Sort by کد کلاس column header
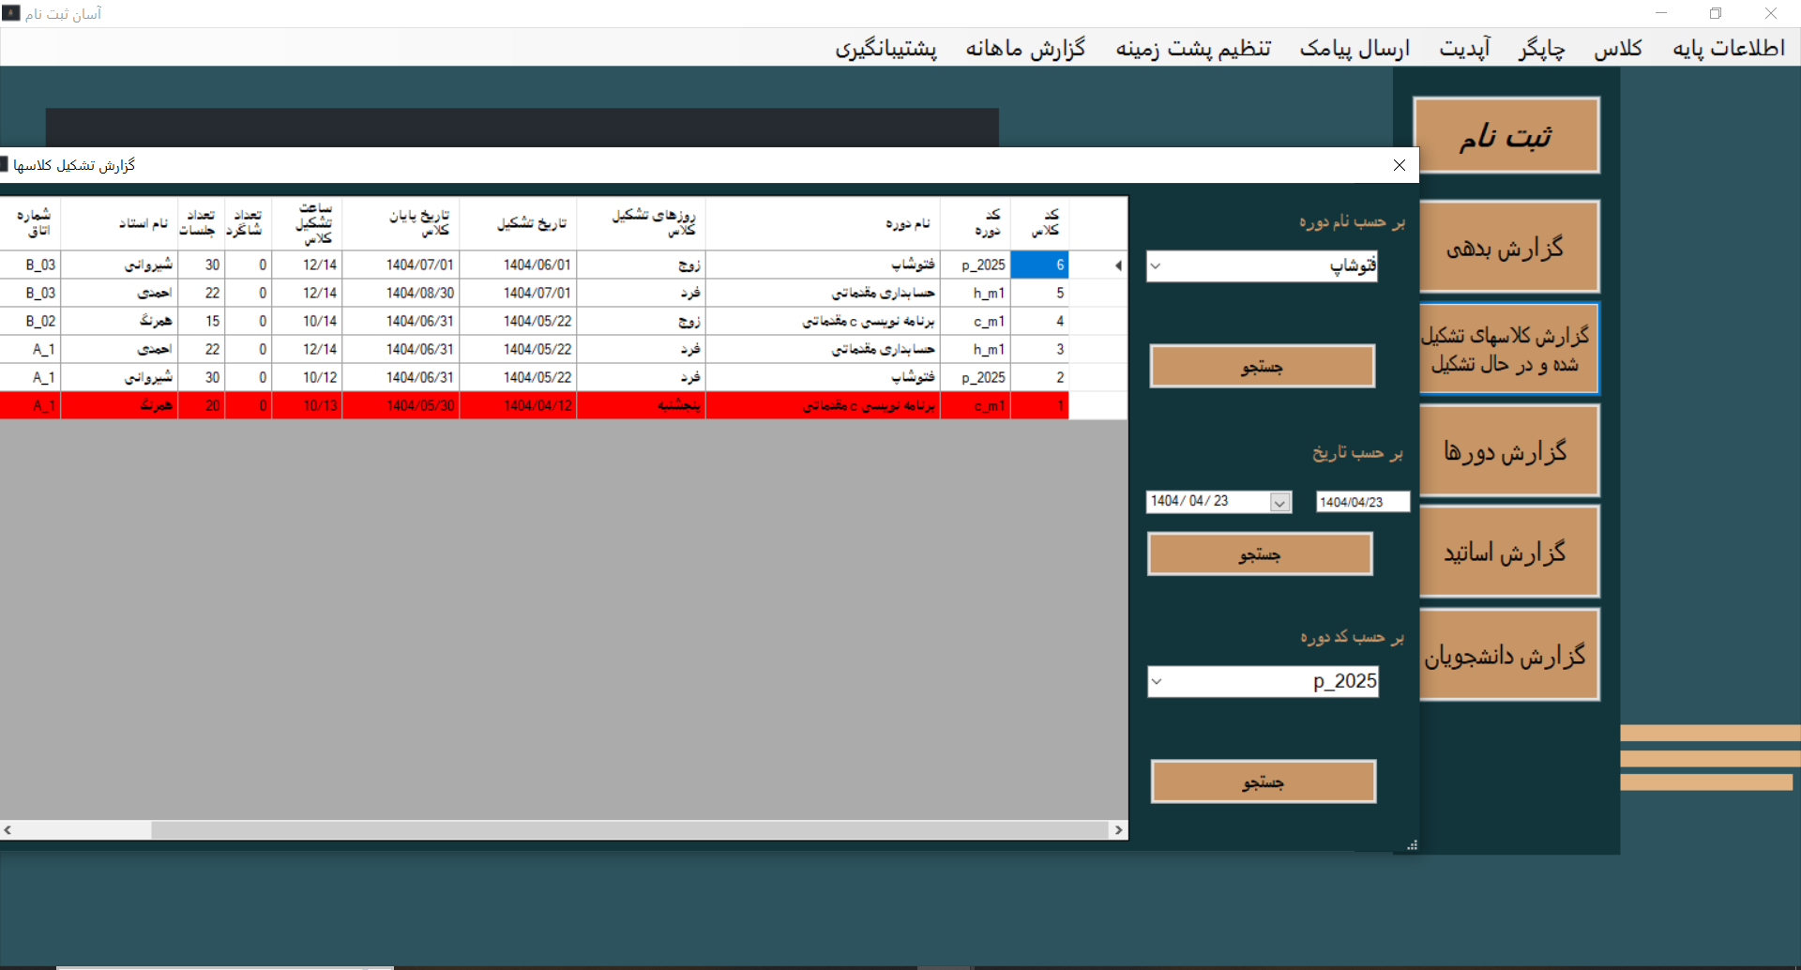 1039,223
